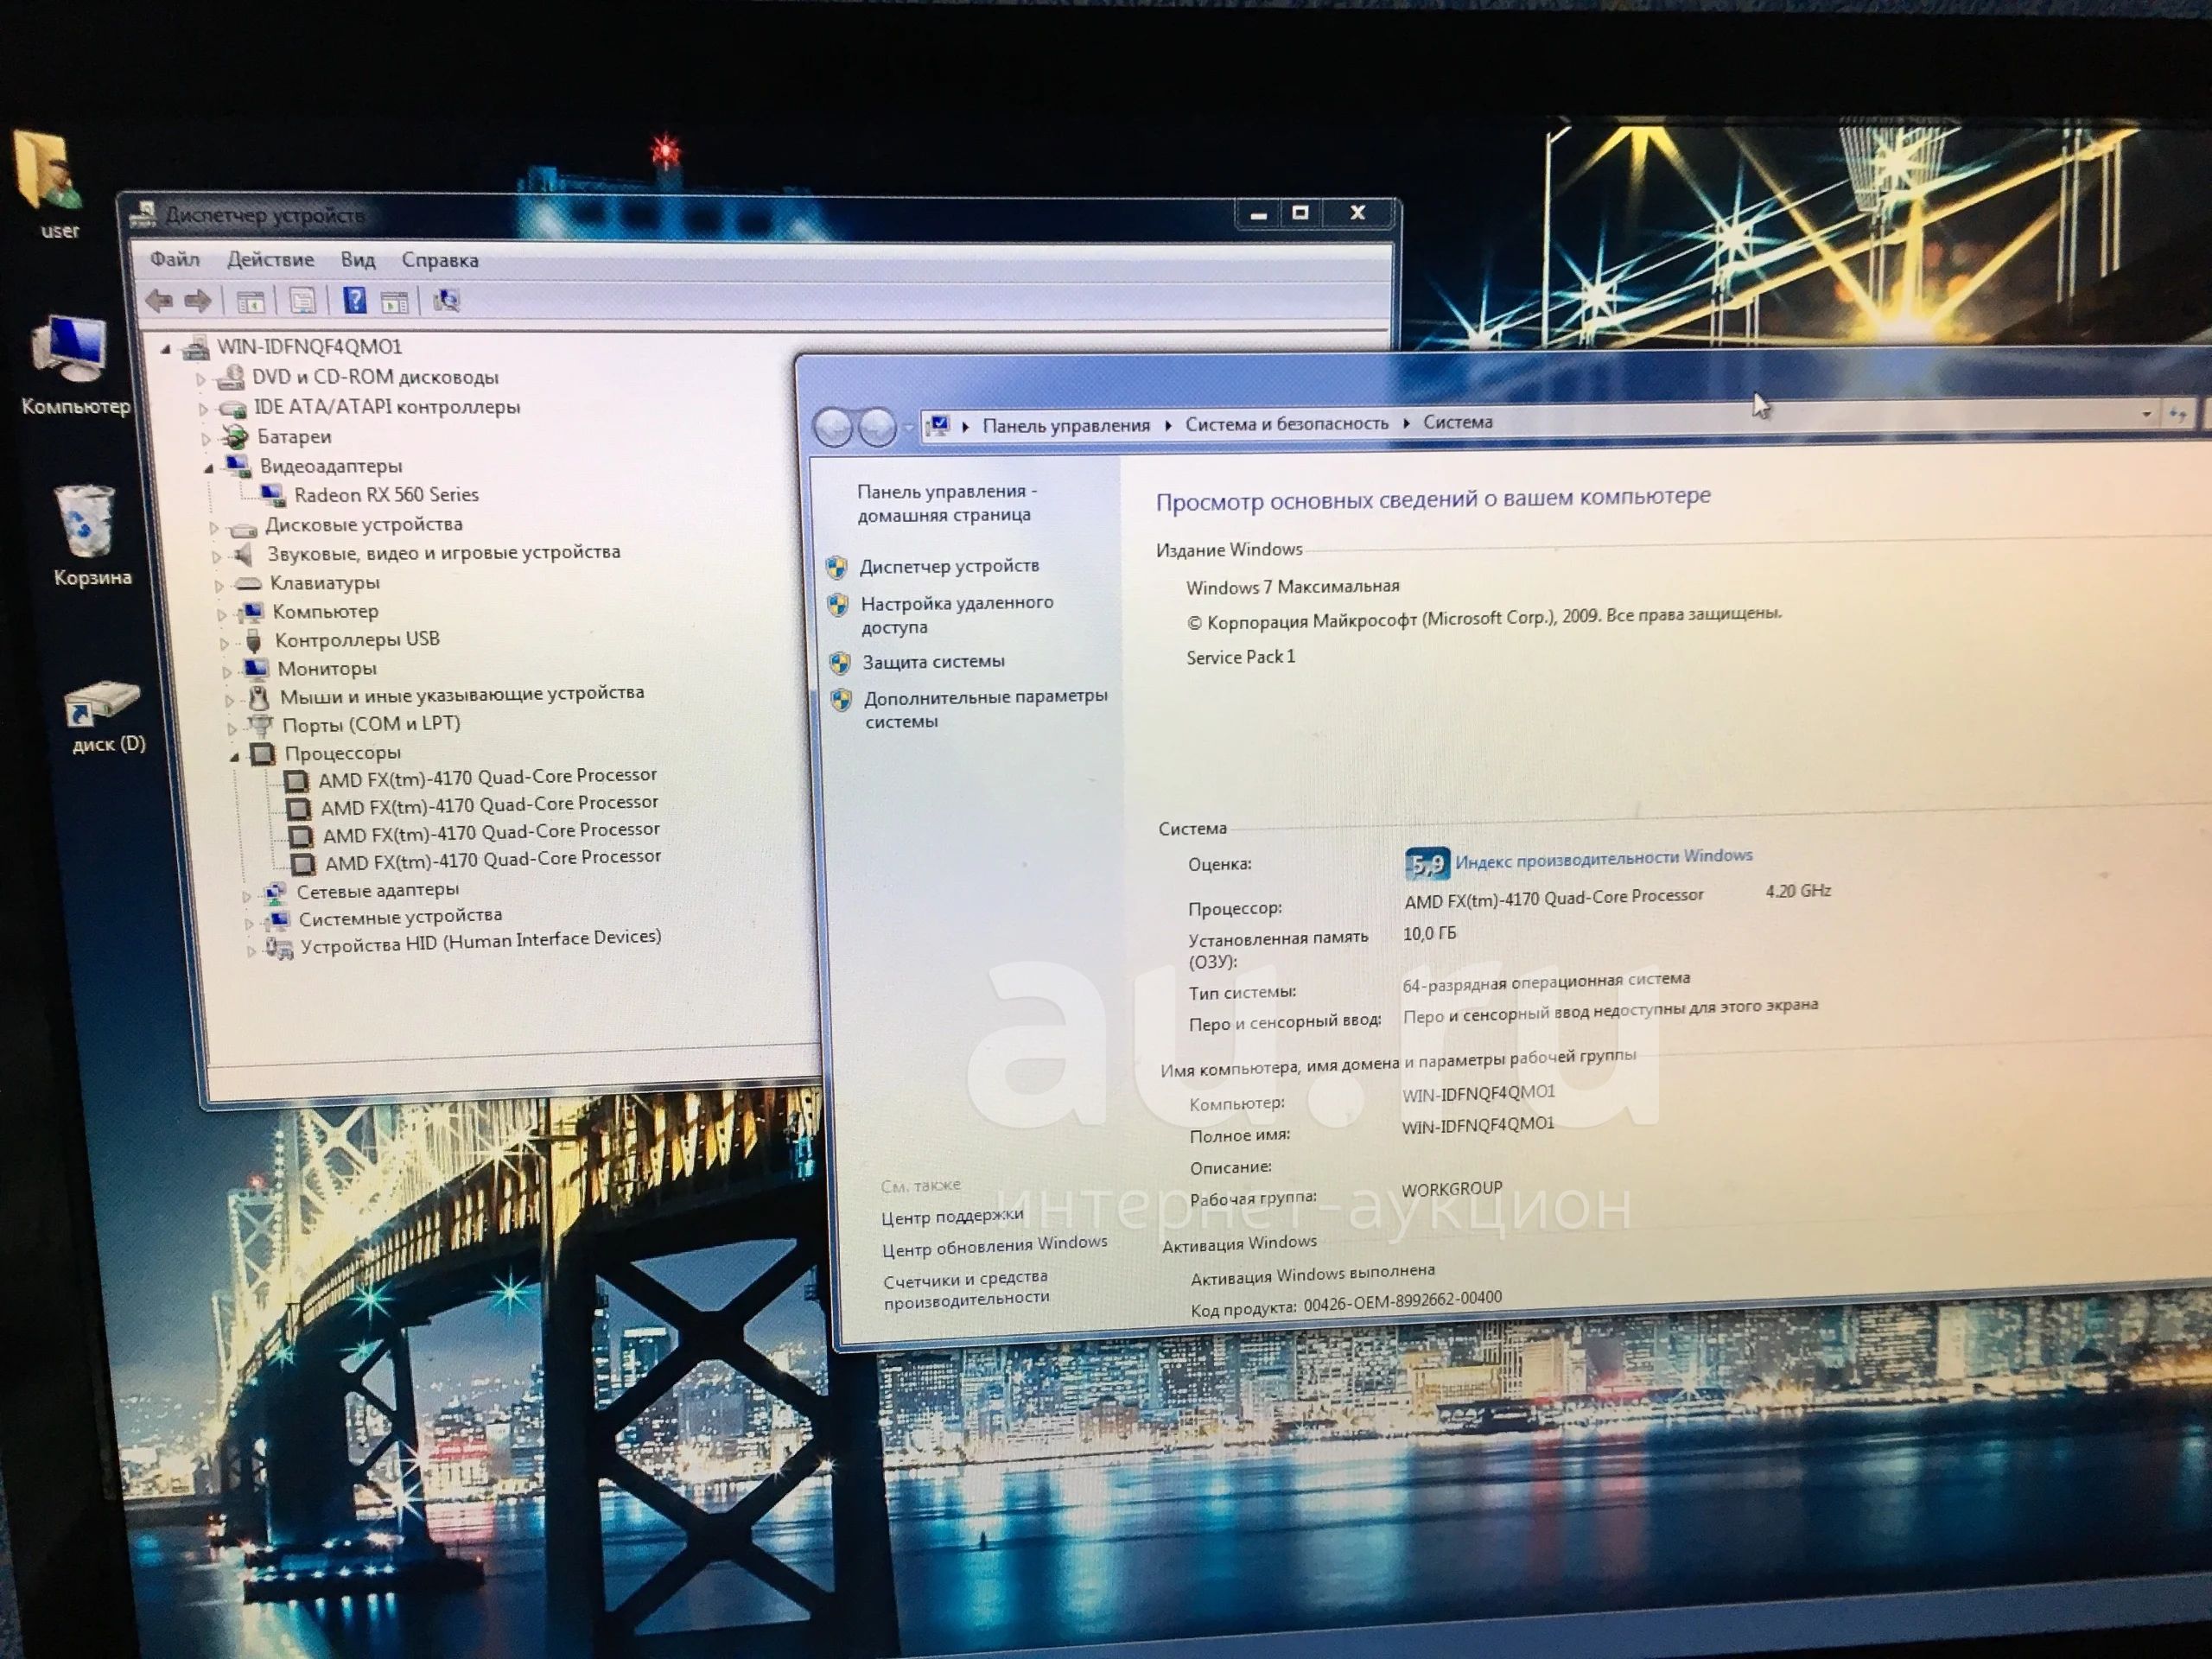The width and height of the screenshot is (2212, 1659).
Task: Maximize the Диспетчер устройств window
Action: coord(1300,213)
